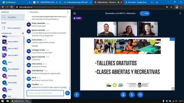Screen dimensions: 184x103
Task: Expand first webcam to fullscreen
Action: point(115,23)
